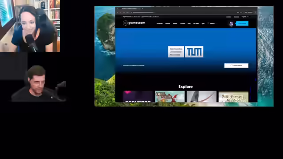Open the Program menu in gamescom navigation

(160, 23)
